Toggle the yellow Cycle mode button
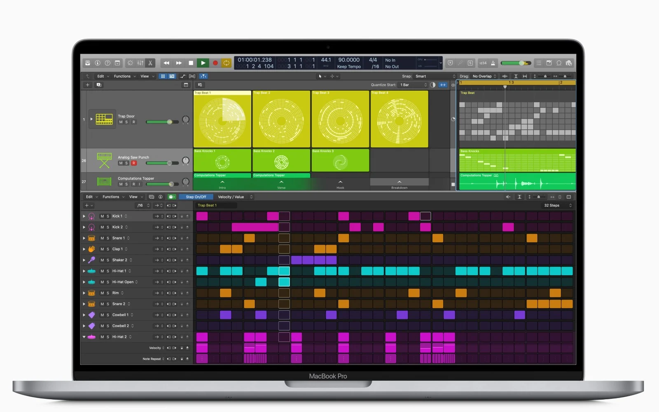 pos(226,63)
